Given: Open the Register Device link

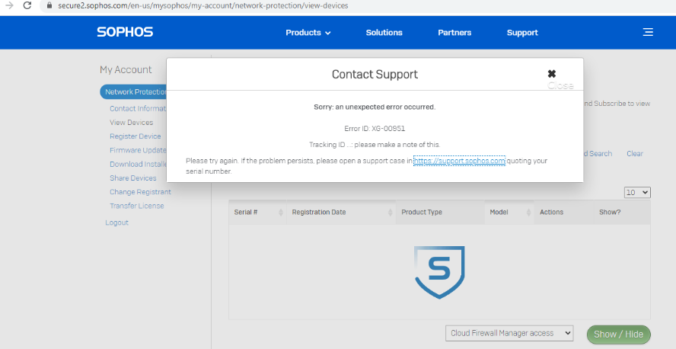Looking at the screenshot, I should (x=135, y=136).
